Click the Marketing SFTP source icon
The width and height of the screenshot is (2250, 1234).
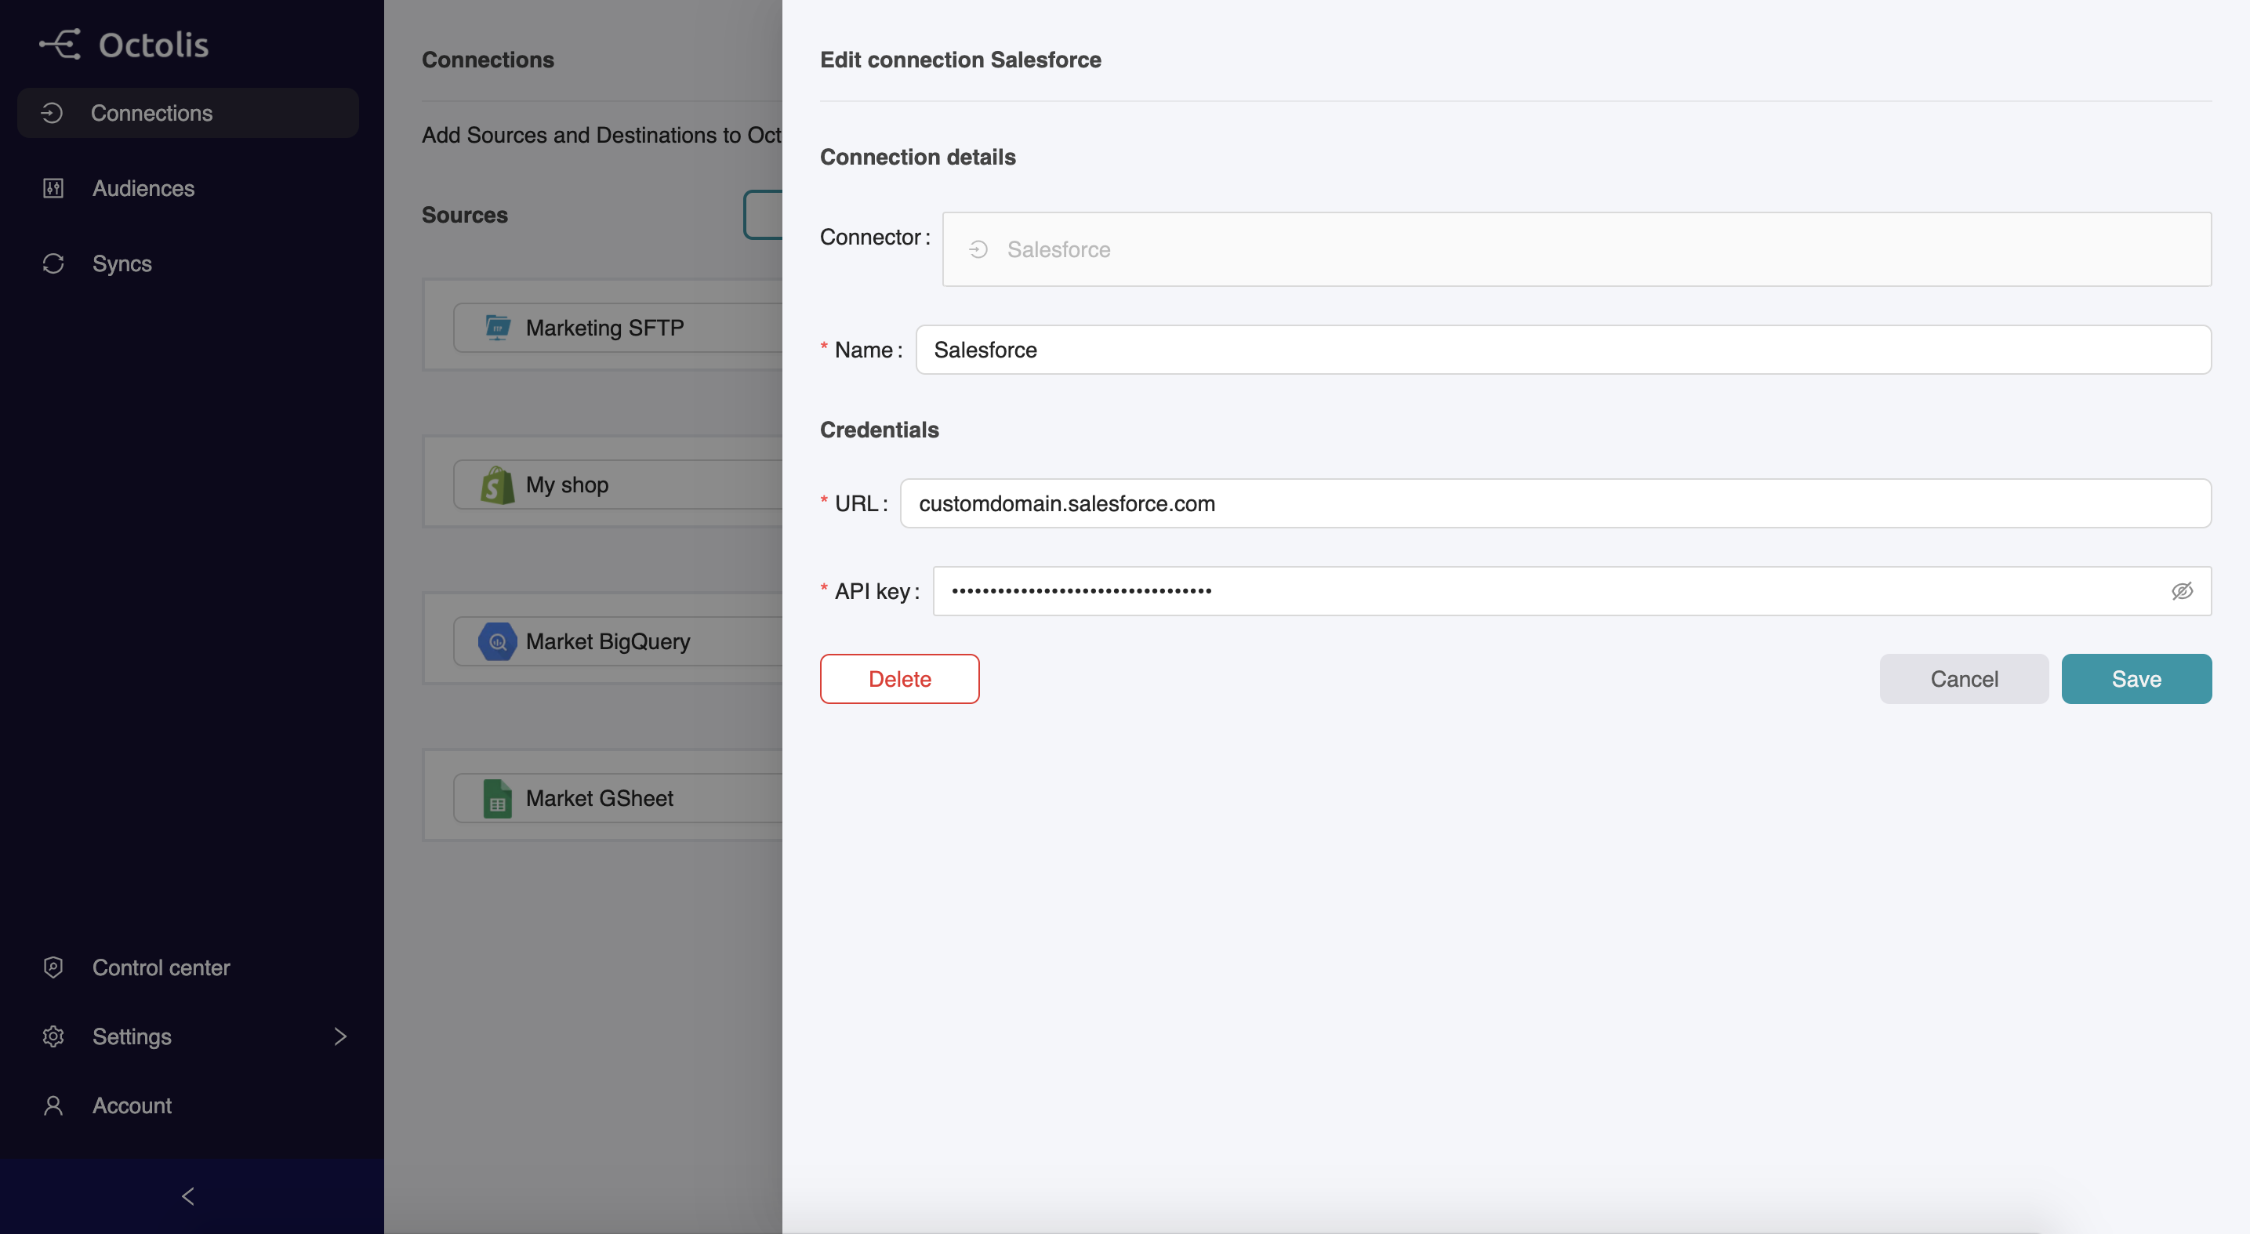(498, 328)
